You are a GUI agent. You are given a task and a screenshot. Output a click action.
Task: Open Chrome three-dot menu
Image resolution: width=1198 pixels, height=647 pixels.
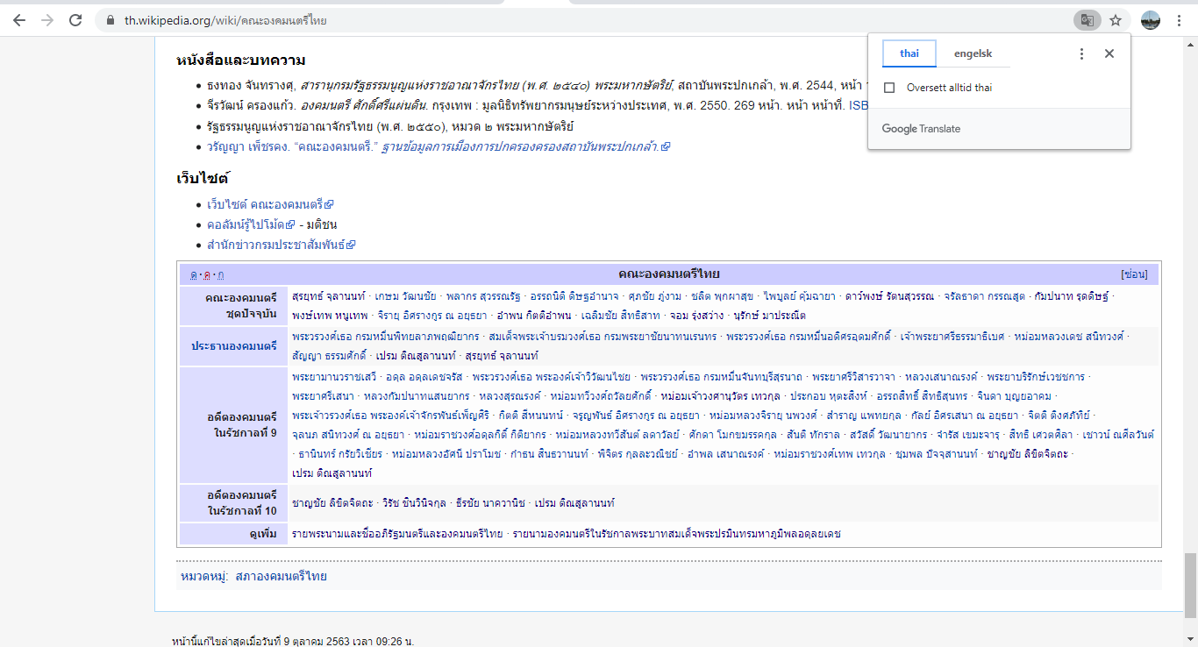click(1180, 19)
